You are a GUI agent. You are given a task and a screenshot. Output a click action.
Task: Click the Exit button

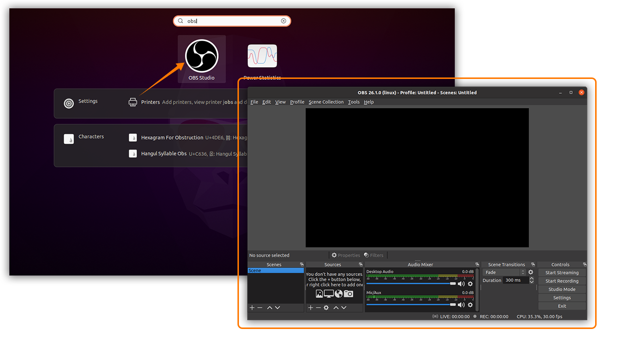[x=562, y=306]
